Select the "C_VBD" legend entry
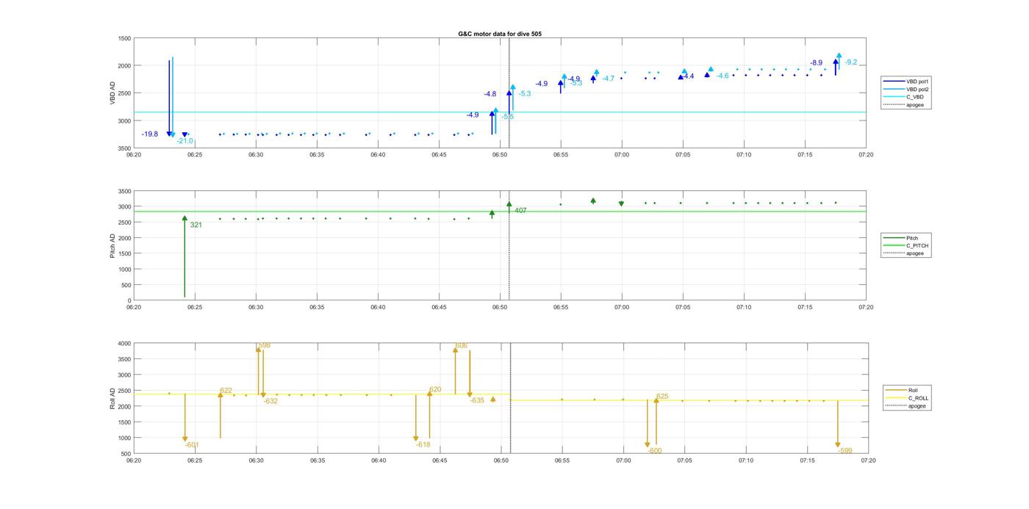1029x509 pixels. point(903,97)
